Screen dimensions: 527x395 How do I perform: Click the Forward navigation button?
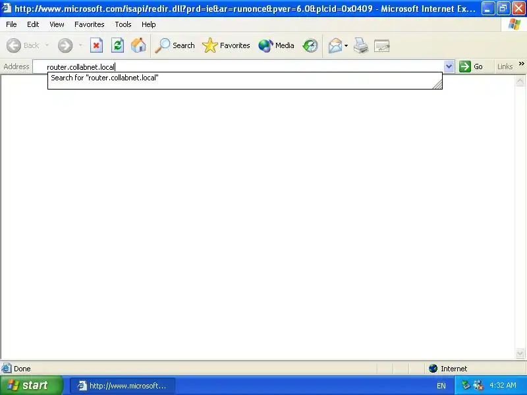[x=65, y=45]
